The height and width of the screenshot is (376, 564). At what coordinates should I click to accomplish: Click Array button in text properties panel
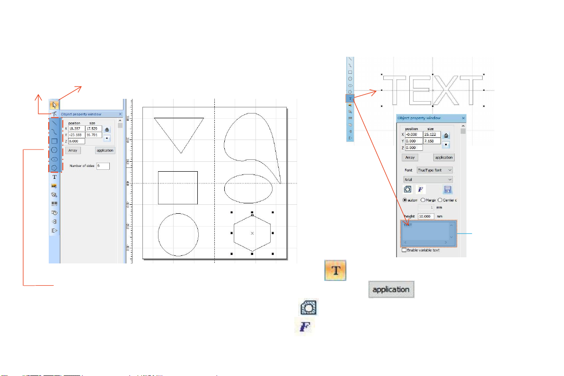(x=410, y=157)
